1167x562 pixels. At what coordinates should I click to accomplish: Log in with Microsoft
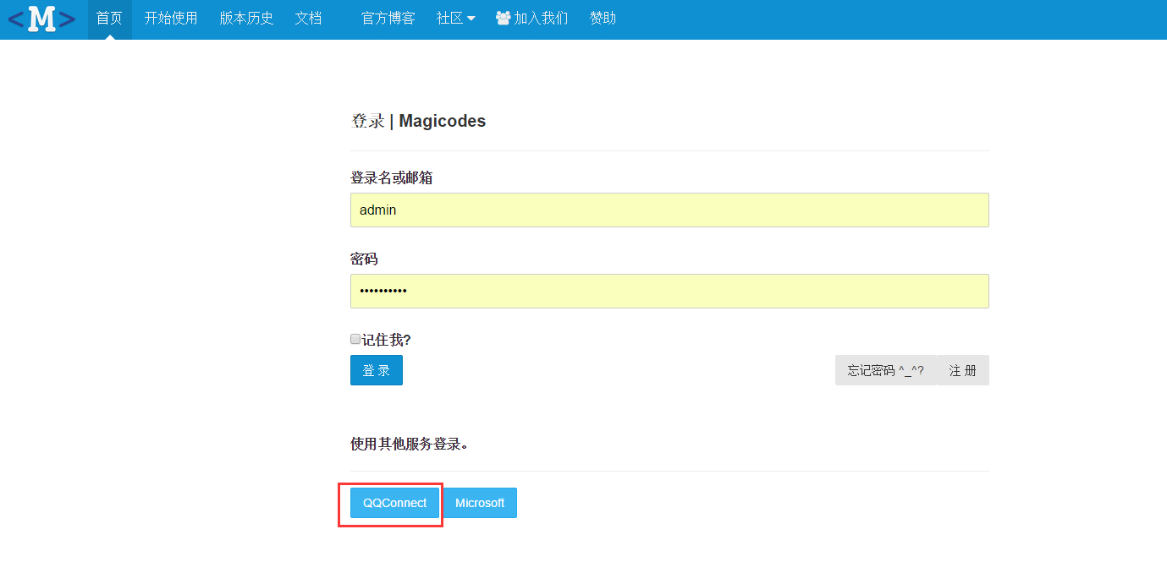click(480, 503)
